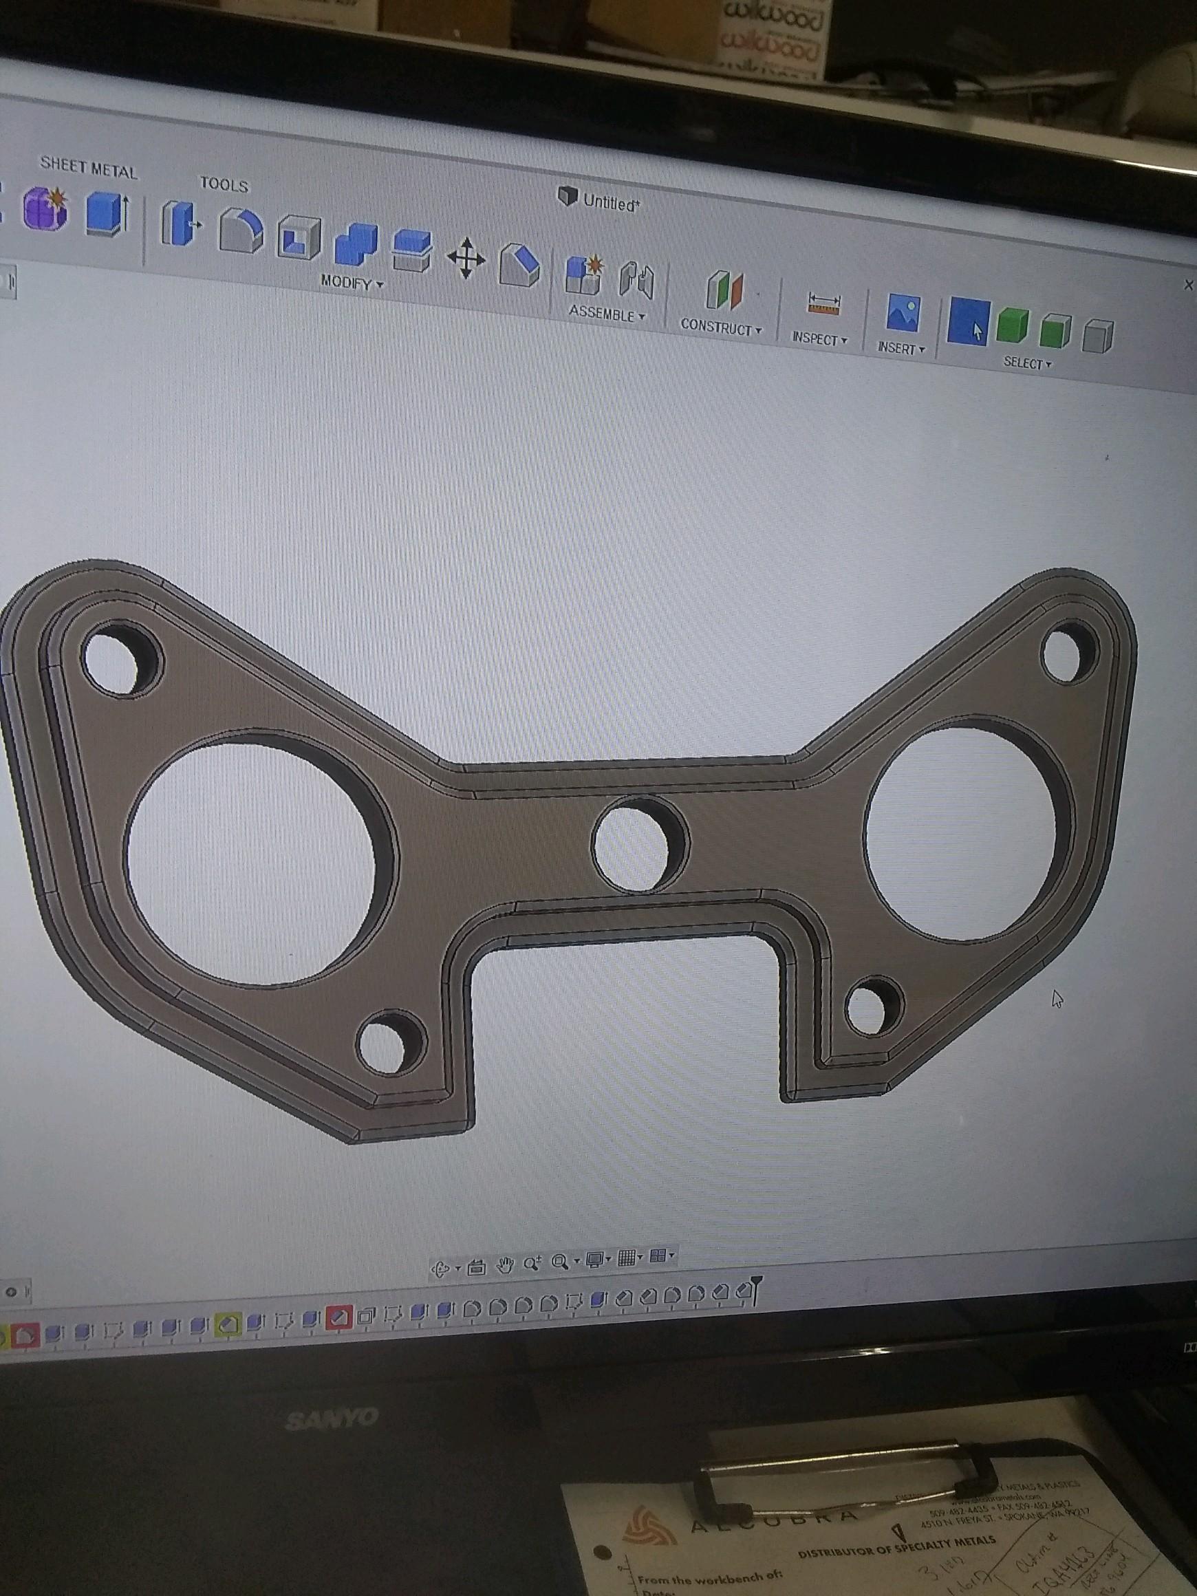Viewport: 1197px width, 1596px height.
Task: Switch to the SHEET METAL tab
Action: (x=88, y=167)
